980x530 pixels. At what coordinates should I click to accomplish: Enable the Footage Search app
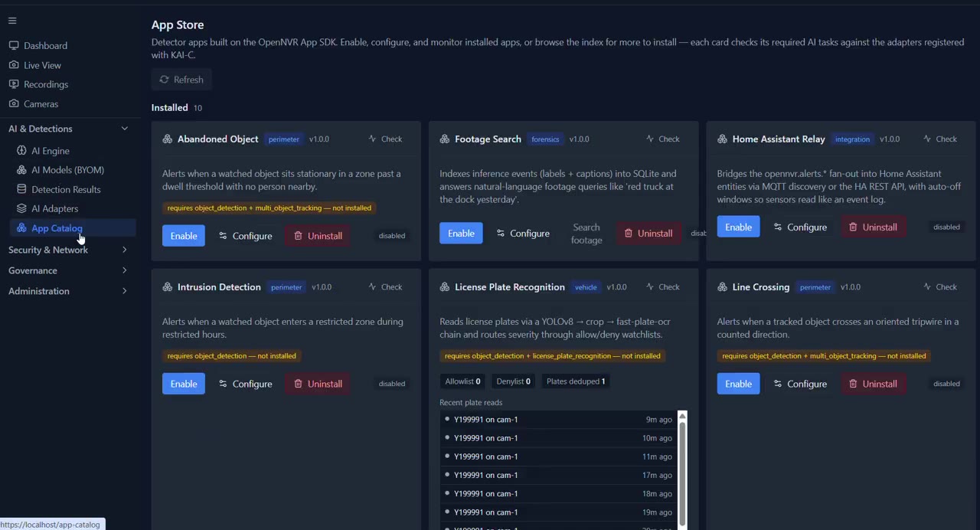coord(461,234)
